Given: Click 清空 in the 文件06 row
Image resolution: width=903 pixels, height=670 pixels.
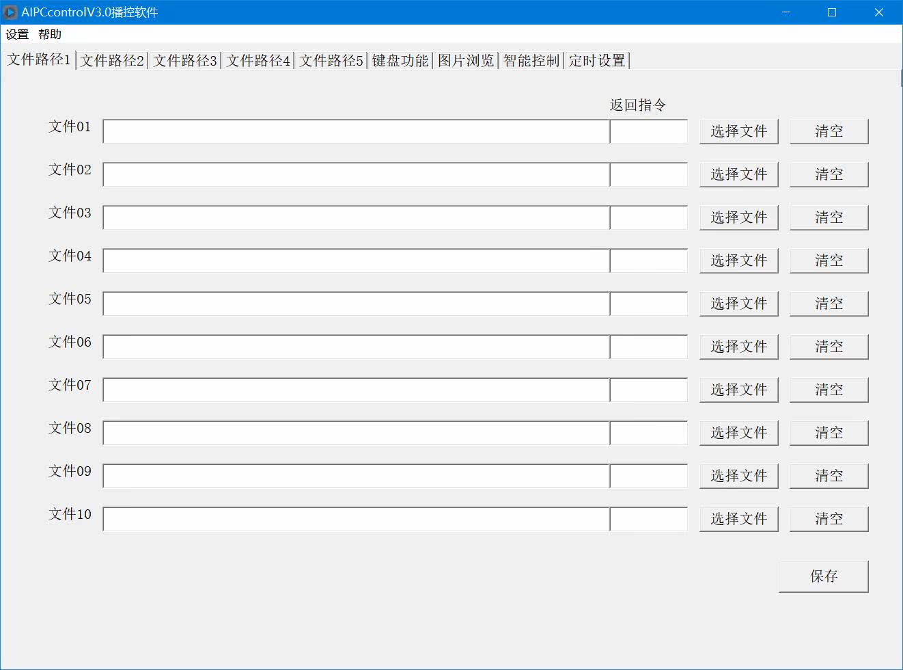Looking at the screenshot, I should pyautogui.click(x=829, y=347).
